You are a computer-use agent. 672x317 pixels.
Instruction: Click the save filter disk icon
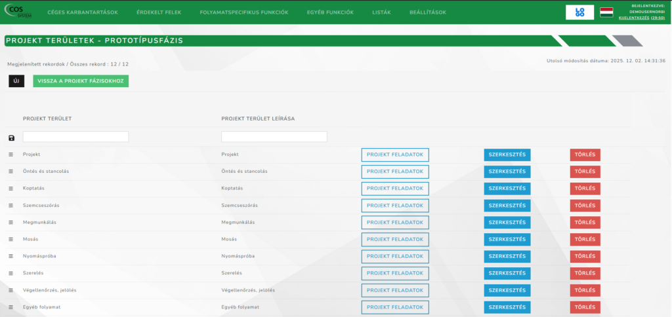11,138
